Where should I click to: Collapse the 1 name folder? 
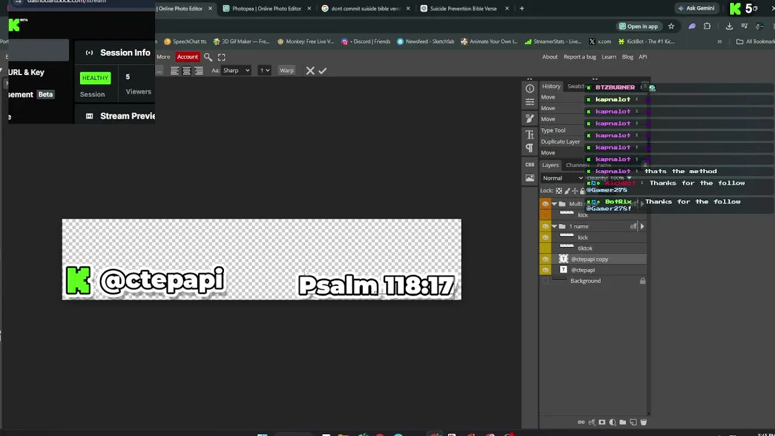(554, 226)
